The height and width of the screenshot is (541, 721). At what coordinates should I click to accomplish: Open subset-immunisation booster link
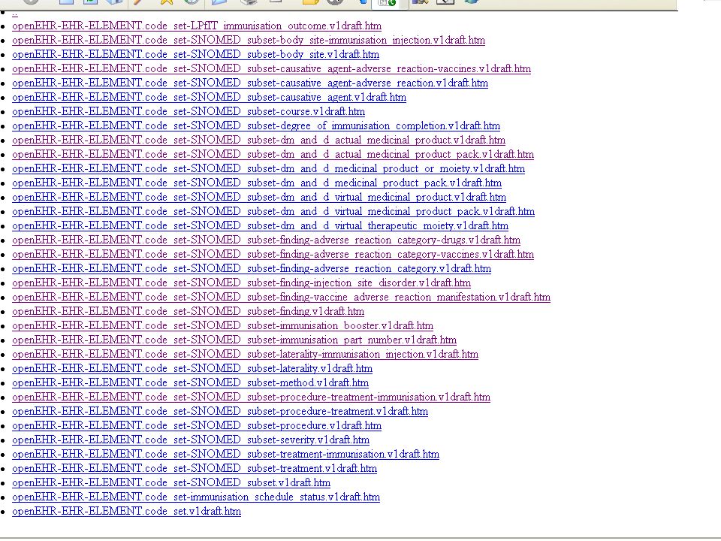(222, 325)
